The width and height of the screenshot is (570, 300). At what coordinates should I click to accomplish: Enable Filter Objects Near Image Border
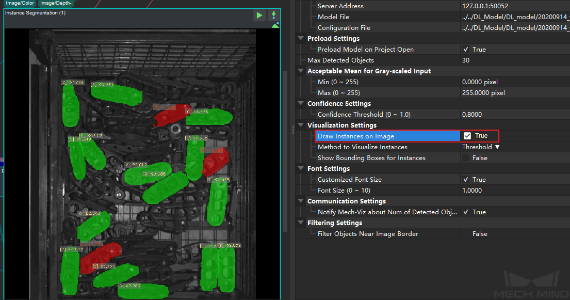coord(466,234)
